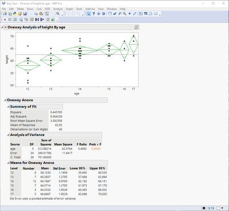Click the open file folder icon
Screen dimensions: 229x211
[x=19, y=14]
